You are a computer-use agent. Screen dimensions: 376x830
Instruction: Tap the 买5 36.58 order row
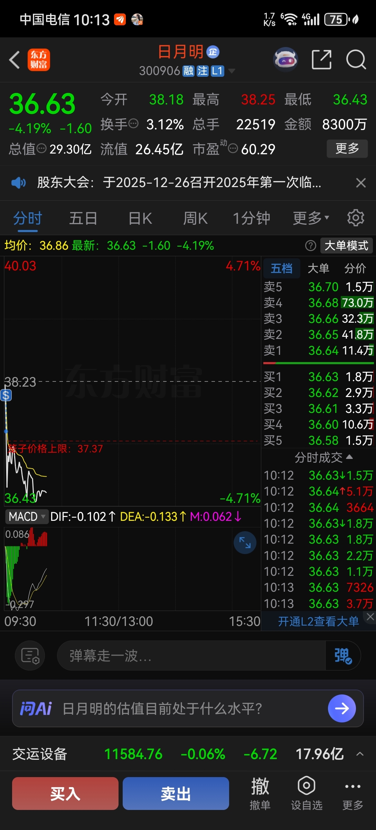click(x=318, y=440)
